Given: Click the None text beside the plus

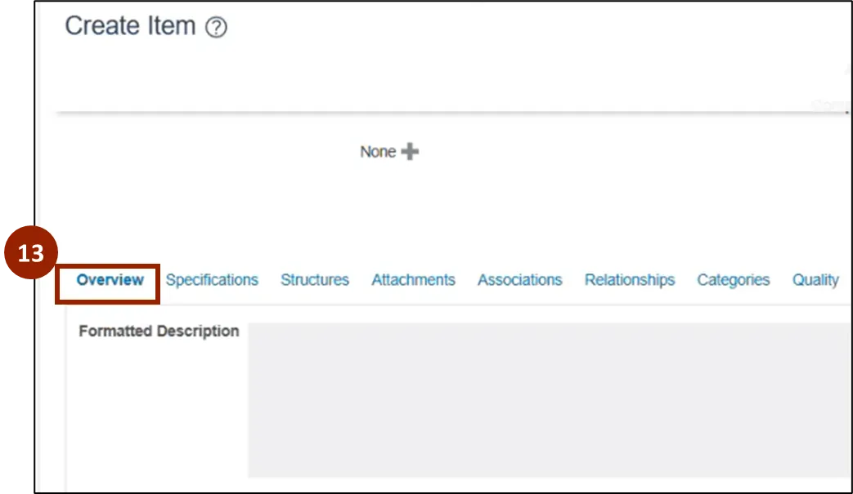Looking at the screenshot, I should click(x=378, y=152).
